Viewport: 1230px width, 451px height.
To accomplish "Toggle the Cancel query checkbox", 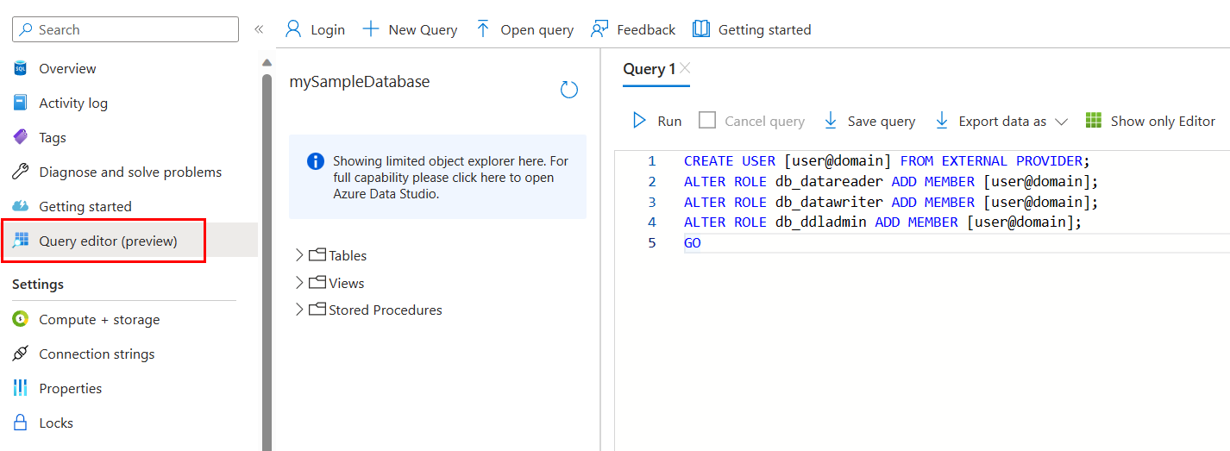I will coord(707,121).
